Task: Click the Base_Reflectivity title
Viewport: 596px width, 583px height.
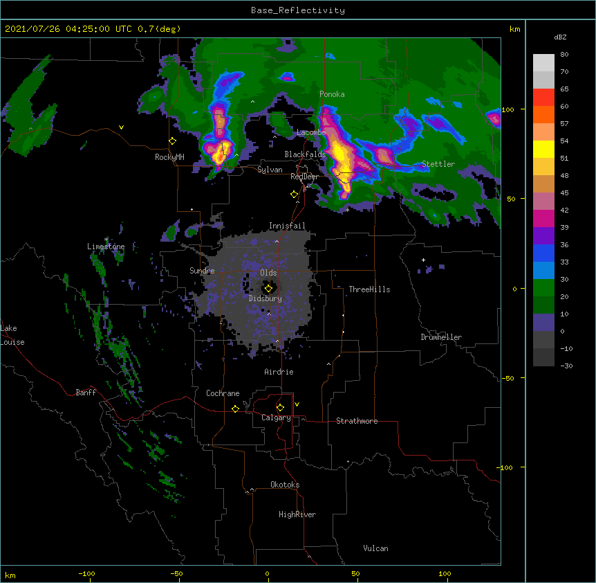Action: 298,10
